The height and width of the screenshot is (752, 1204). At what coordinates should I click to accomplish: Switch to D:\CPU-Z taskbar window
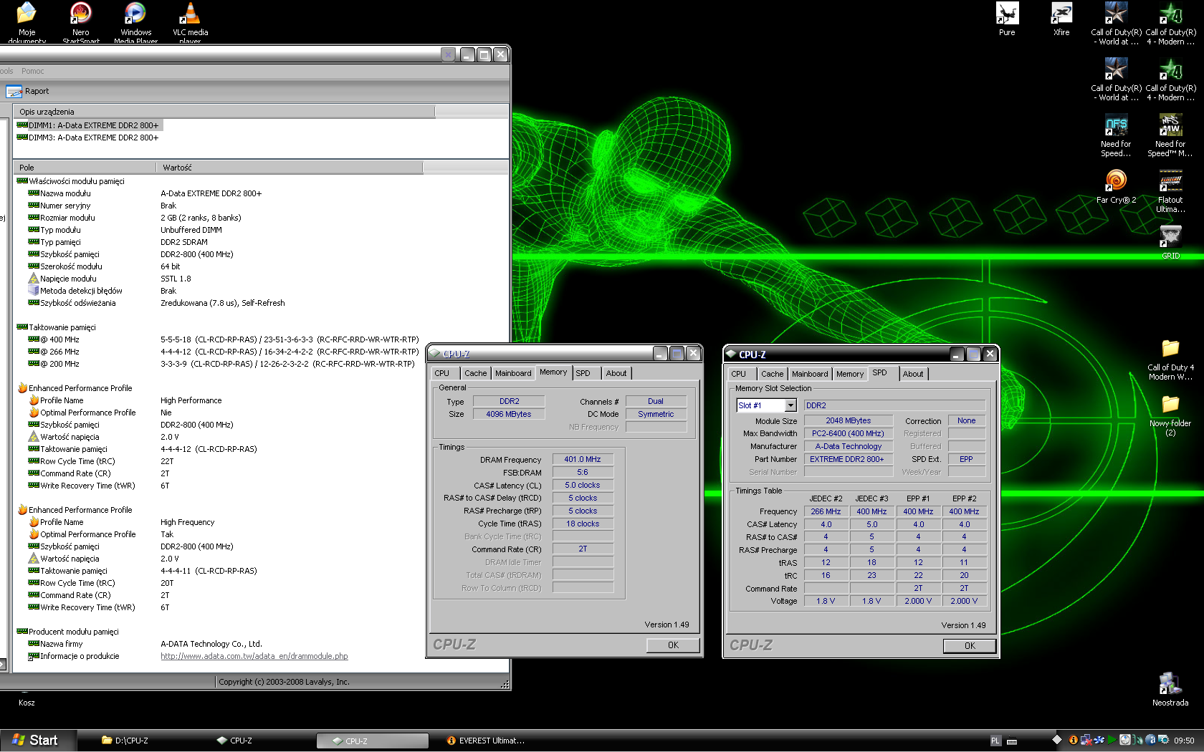tap(148, 741)
